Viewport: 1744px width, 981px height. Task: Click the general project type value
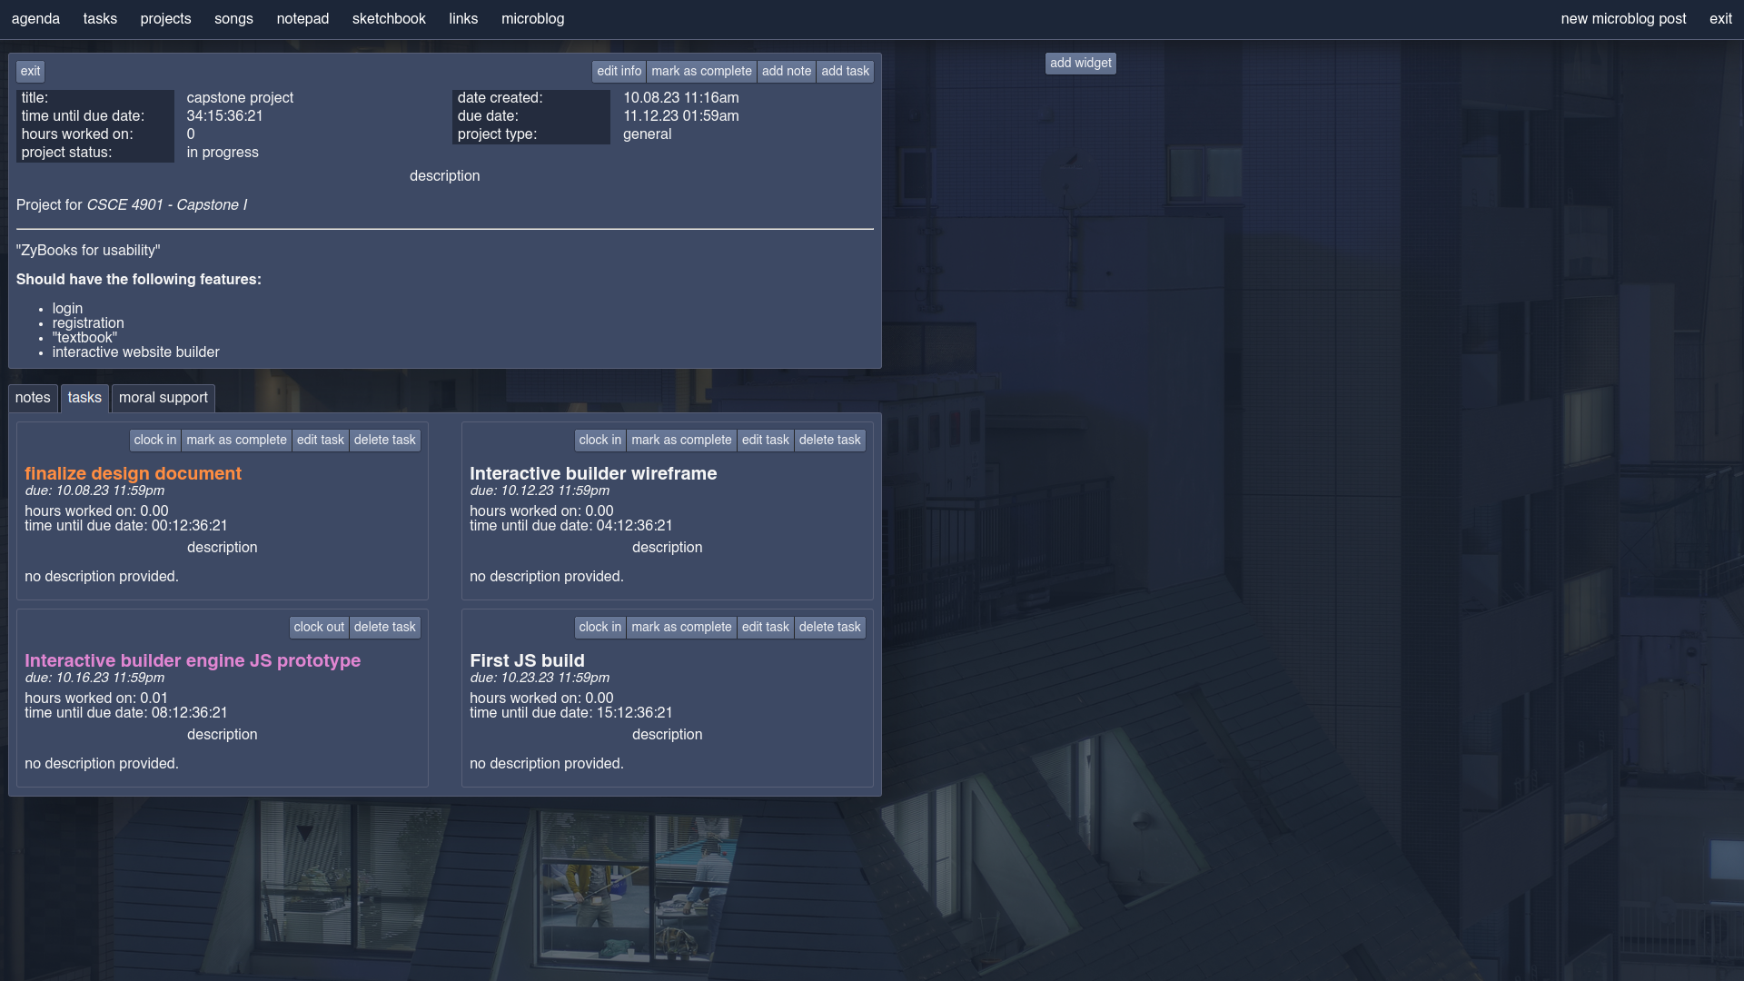(648, 134)
